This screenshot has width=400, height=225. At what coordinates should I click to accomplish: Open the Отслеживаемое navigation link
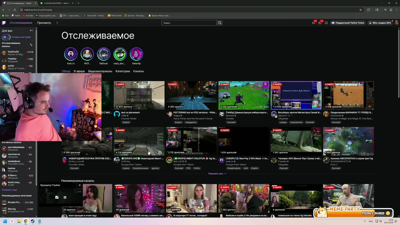coord(21,23)
